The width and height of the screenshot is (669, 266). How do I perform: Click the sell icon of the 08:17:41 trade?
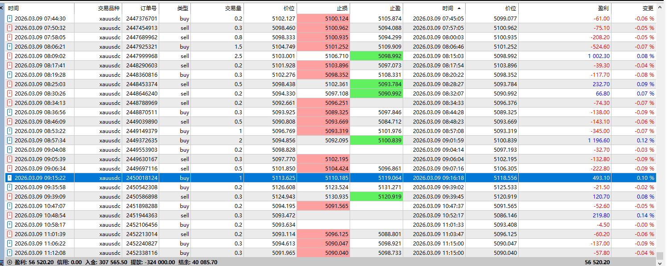[10, 65]
